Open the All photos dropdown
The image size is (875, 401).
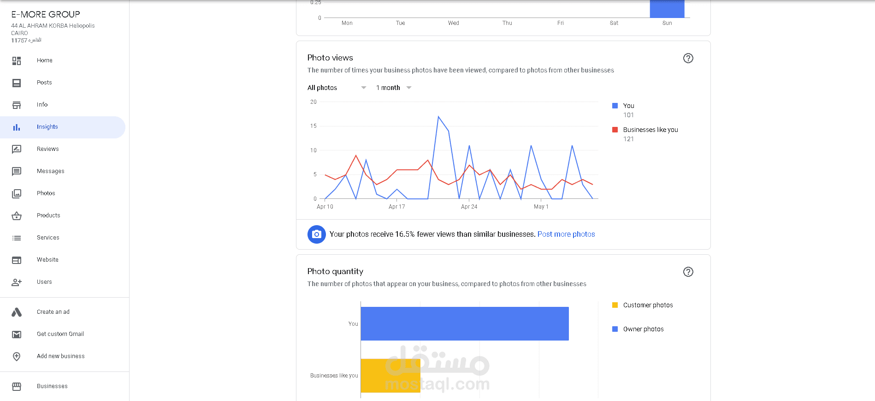[337, 88]
